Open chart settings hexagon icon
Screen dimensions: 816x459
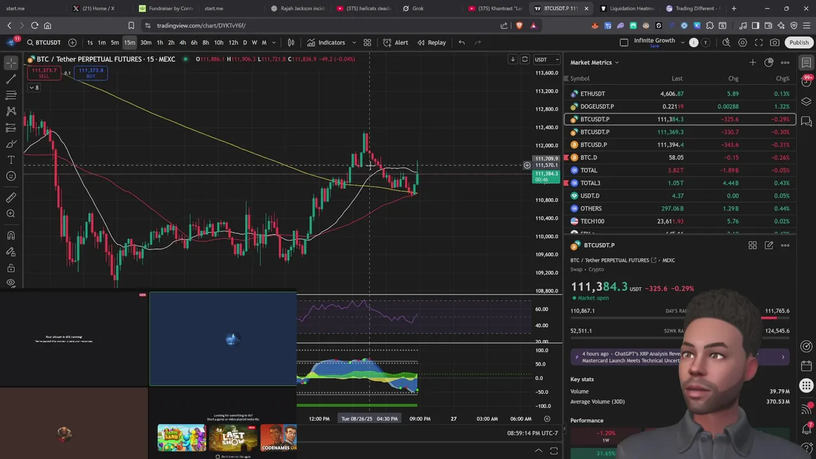click(743, 43)
